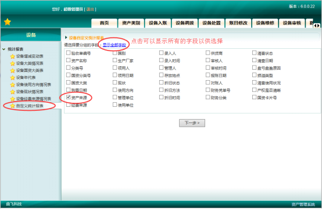Uncheck the 资产来源 checkbox
This screenshot has width=322, height=209.
pyautogui.click(x=69, y=97)
